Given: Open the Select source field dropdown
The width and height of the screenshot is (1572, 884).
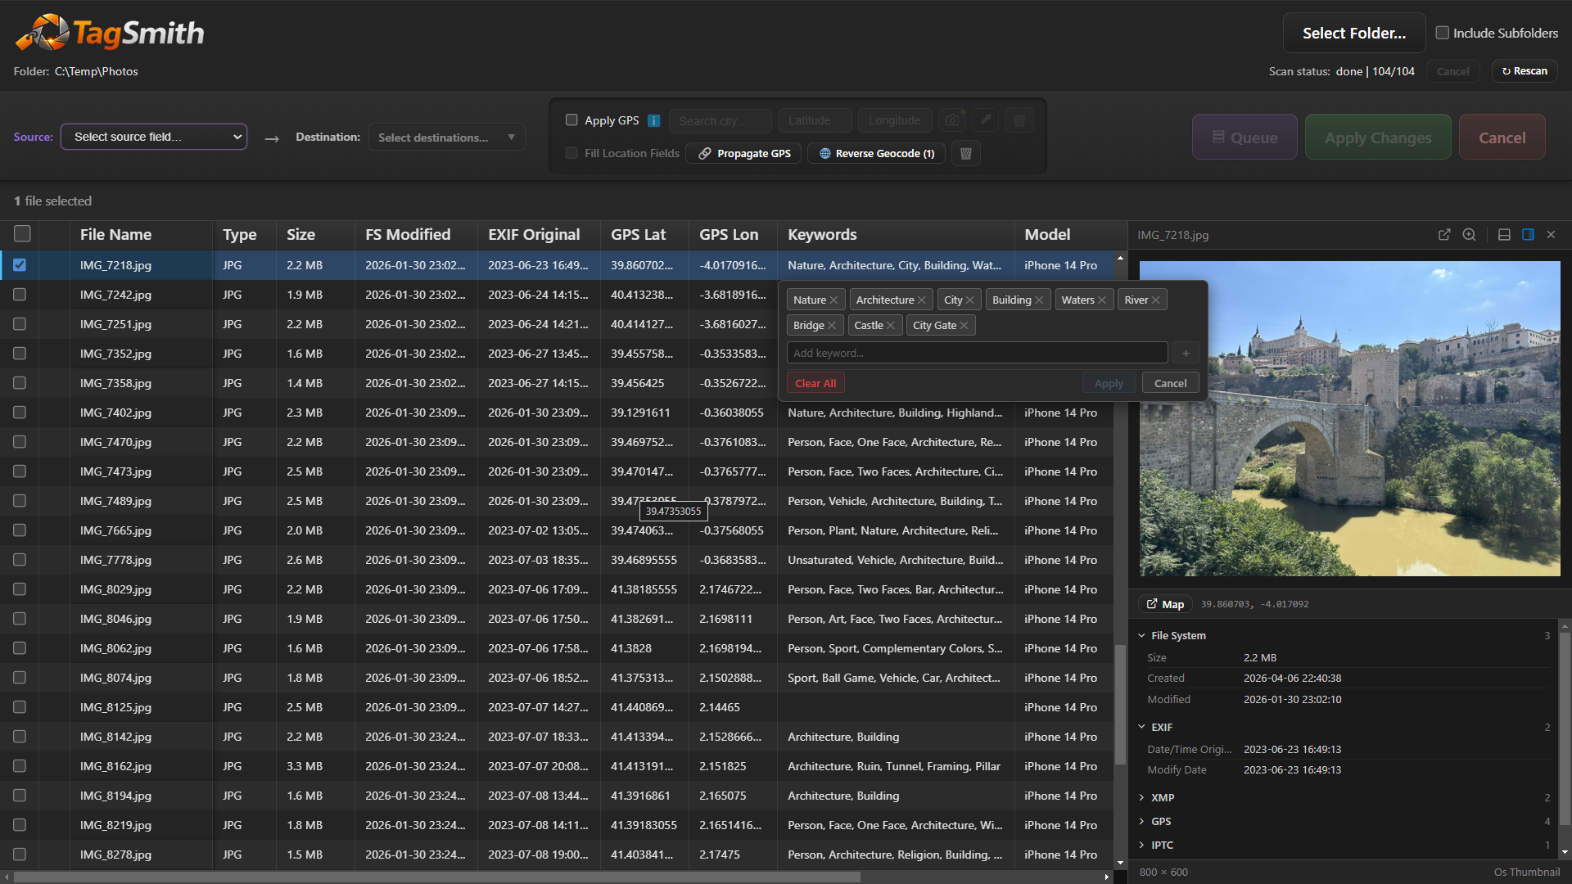Looking at the screenshot, I should point(154,137).
